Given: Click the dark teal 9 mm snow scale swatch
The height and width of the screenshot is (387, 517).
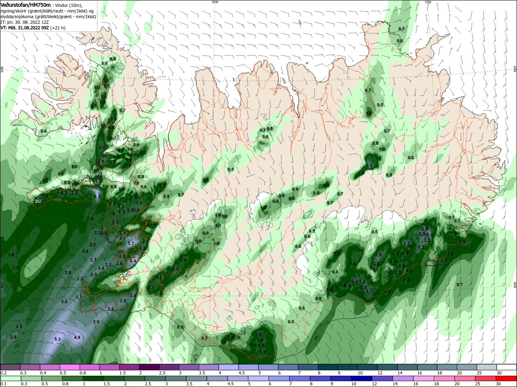Looking at the screenshot, I should 347,367.
